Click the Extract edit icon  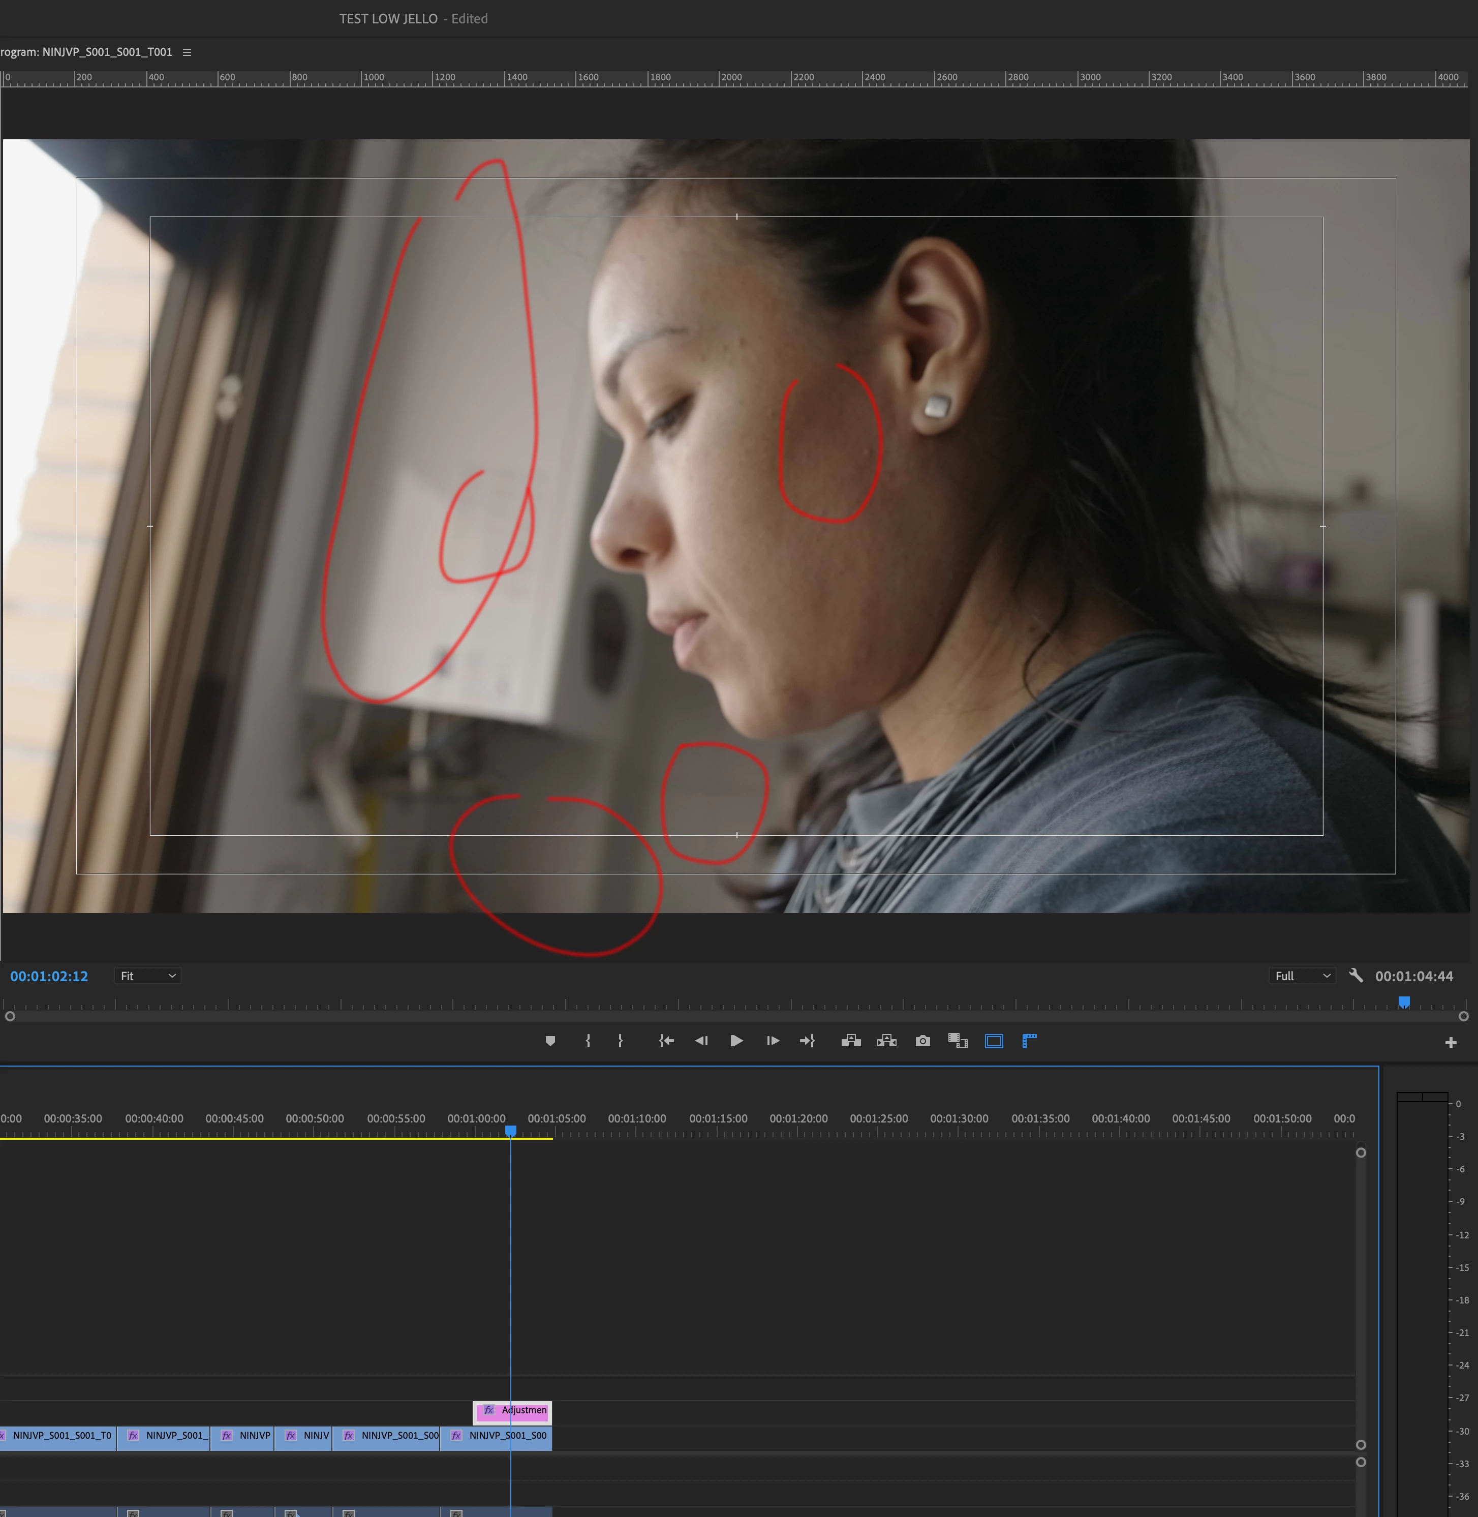point(886,1041)
